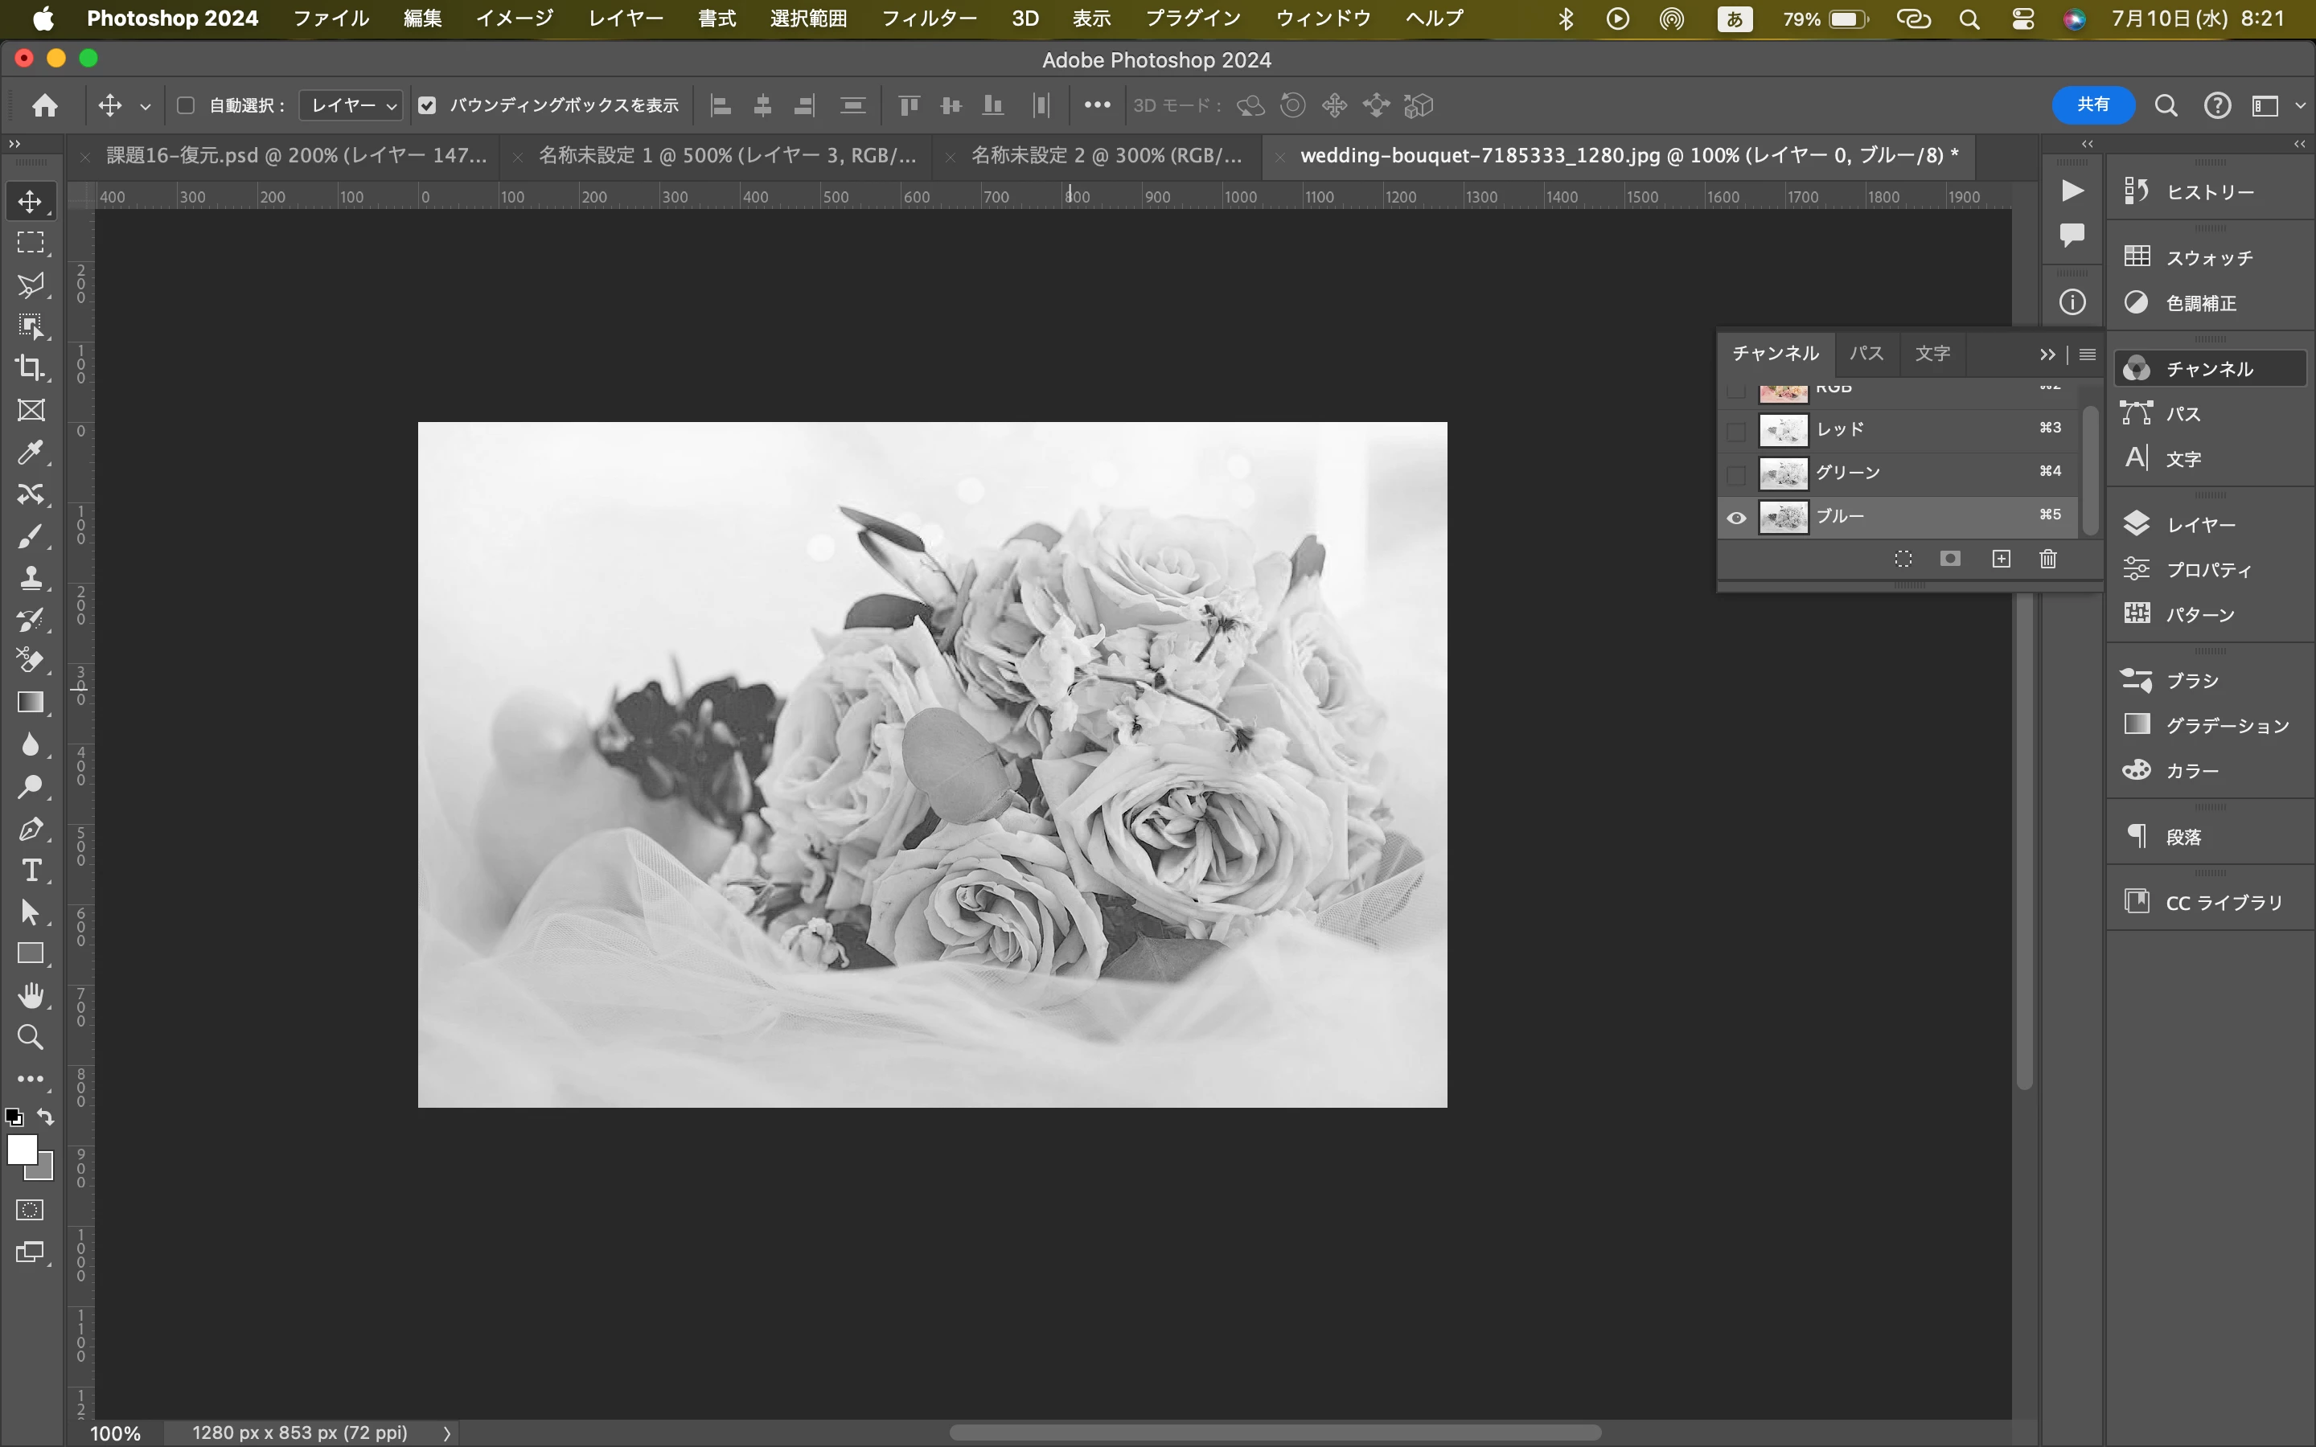Select the Crop tool
The image size is (2316, 1447).
[30, 368]
